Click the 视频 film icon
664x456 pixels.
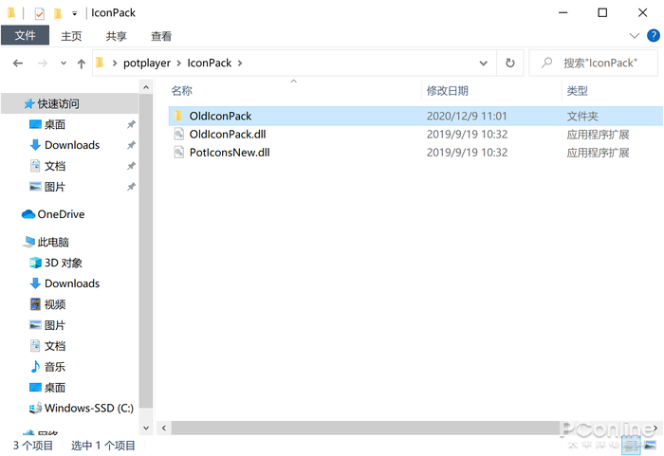(x=35, y=304)
